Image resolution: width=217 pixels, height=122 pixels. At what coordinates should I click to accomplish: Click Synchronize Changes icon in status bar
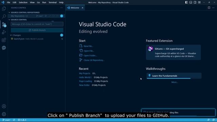[x=14, y=120]
